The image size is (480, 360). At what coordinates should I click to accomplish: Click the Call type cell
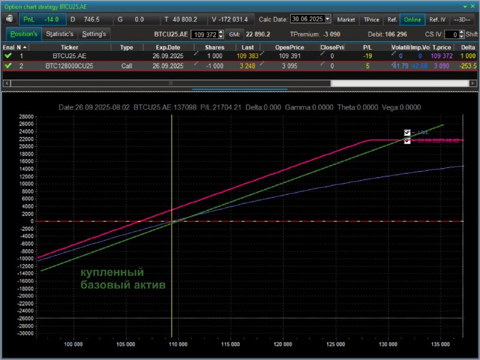(x=127, y=66)
